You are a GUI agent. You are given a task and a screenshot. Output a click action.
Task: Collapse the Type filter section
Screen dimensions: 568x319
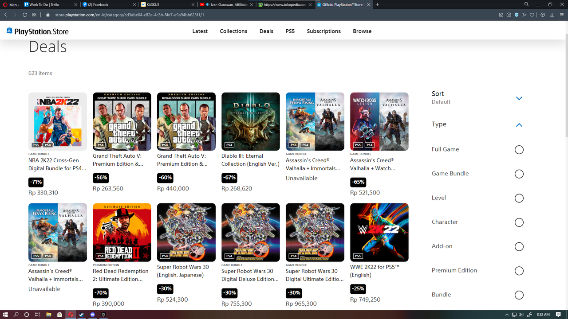click(x=519, y=125)
